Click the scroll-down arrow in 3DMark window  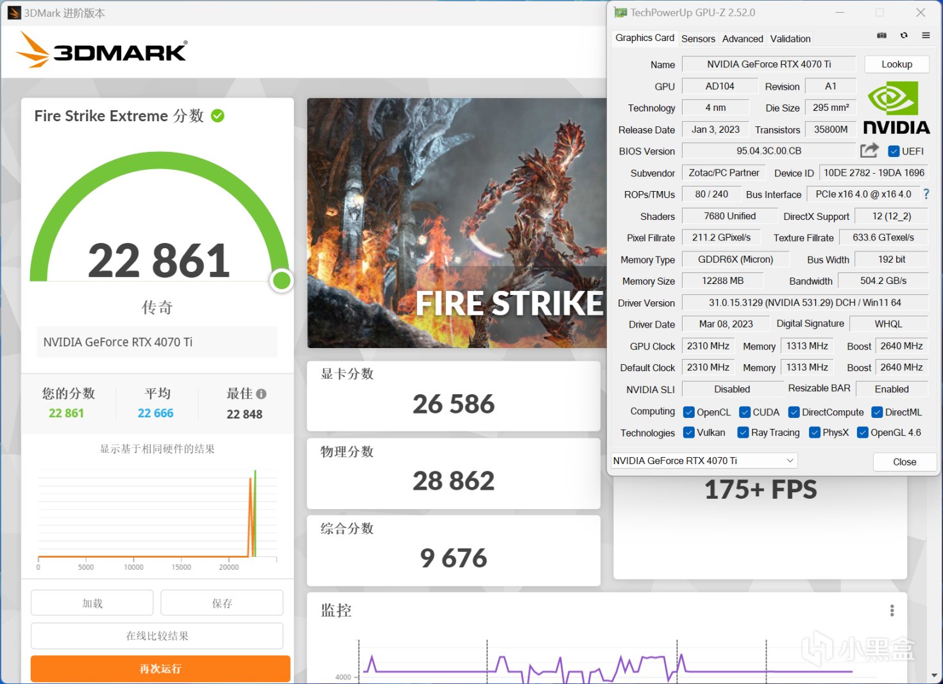(x=934, y=675)
